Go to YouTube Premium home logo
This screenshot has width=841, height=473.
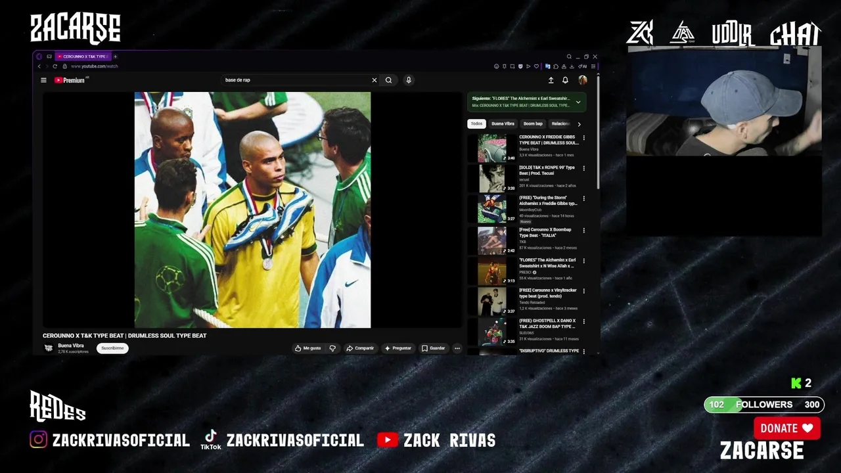[x=70, y=80]
